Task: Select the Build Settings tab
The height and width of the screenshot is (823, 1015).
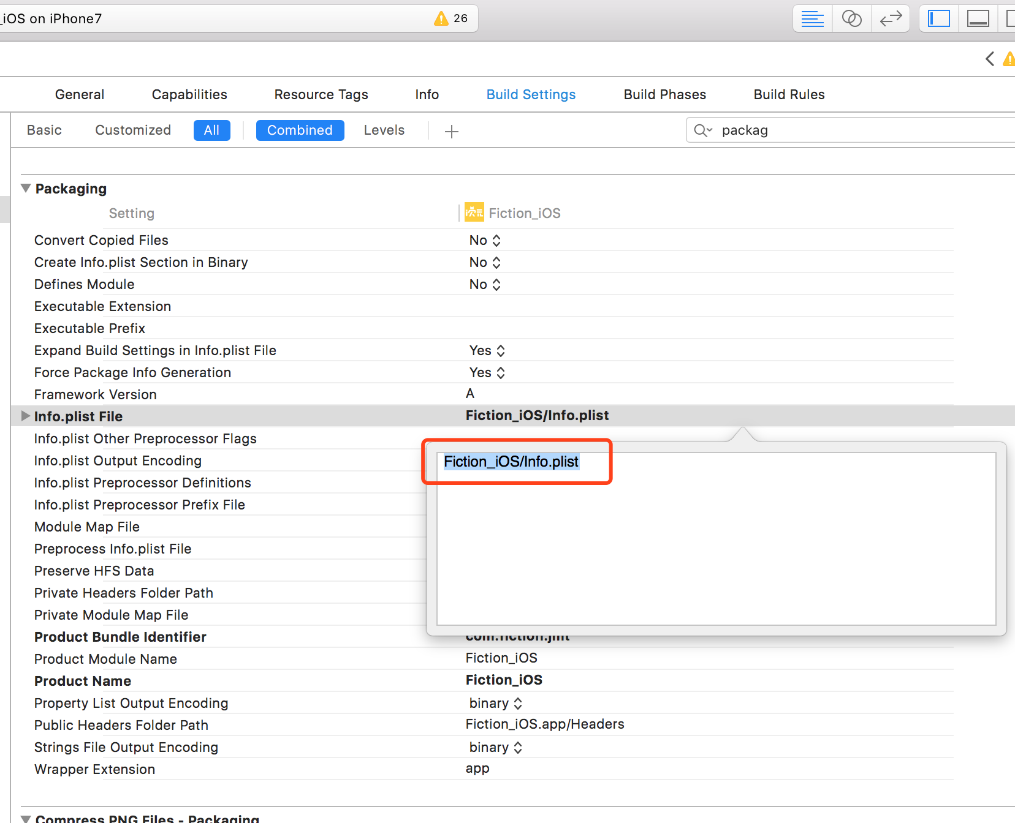Action: [531, 94]
